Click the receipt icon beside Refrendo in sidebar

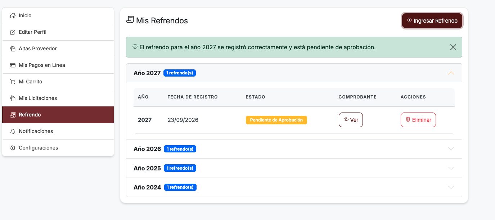(x=13, y=115)
